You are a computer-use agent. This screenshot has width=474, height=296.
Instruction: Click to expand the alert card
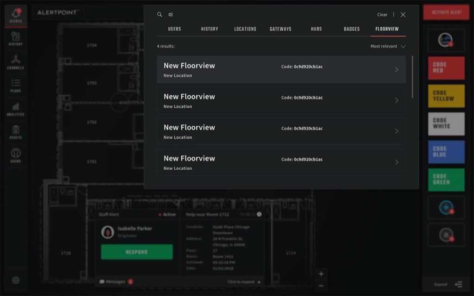[x=243, y=282]
